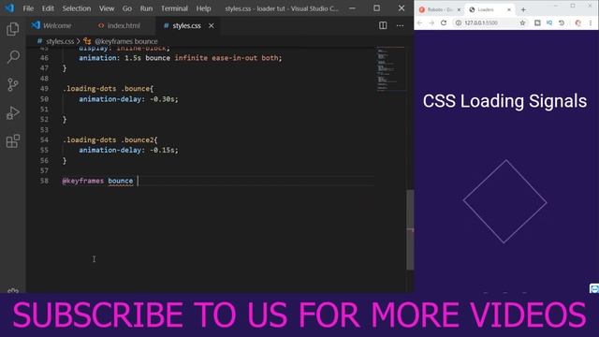Click the circular arrow extension icon
The height and width of the screenshot is (337, 599).
[562, 22]
